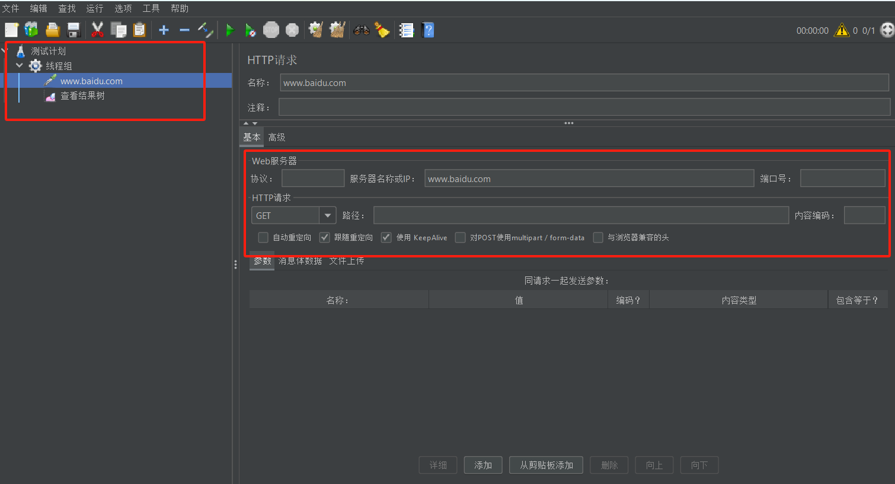Toggle the 使用 KeepAlive checkbox
This screenshot has width=895, height=484.
coord(386,237)
